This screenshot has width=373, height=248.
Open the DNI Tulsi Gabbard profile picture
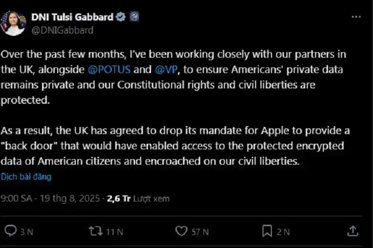13,23
